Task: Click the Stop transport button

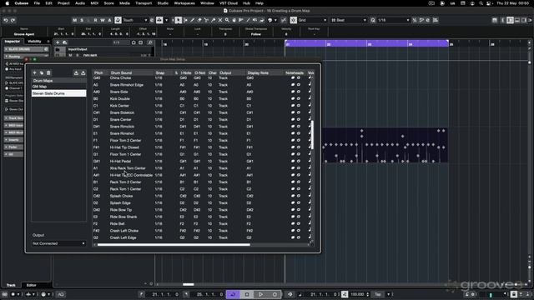Action: point(247,294)
